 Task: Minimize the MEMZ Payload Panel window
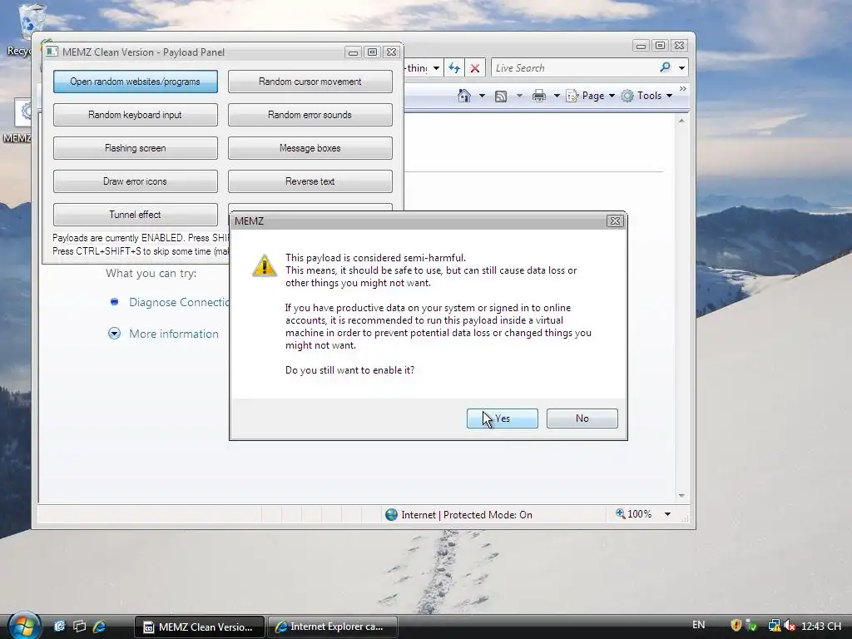(x=353, y=52)
